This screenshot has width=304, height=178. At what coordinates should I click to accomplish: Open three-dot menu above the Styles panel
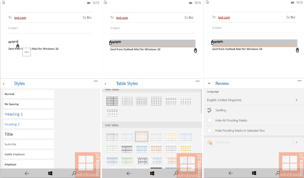(96, 81)
